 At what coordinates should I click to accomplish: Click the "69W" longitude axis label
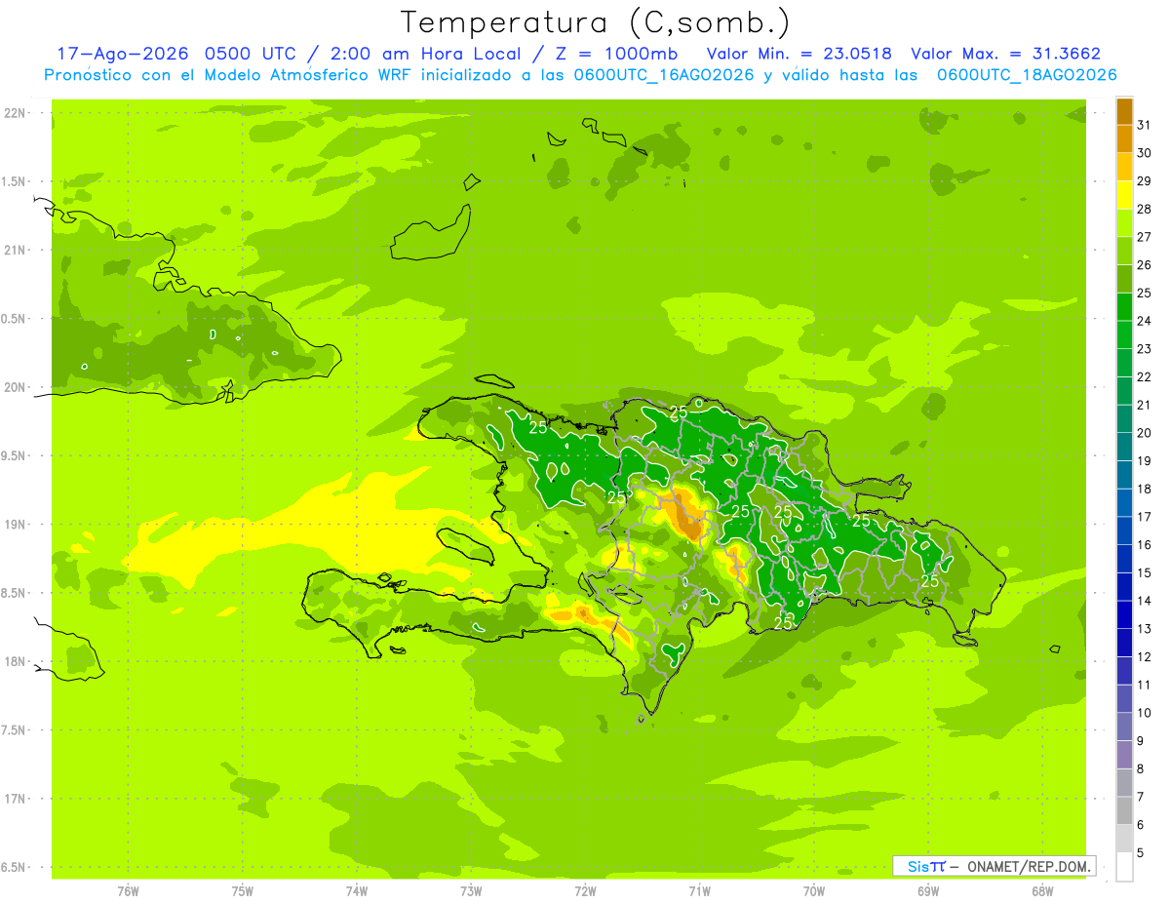coord(928,891)
